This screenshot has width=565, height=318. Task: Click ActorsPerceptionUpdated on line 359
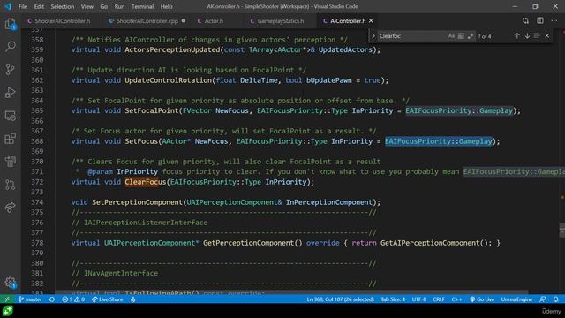(x=172, y=49)
